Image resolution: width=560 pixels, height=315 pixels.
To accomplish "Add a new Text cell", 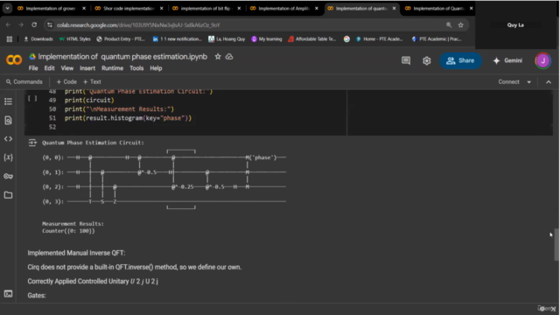I will pyautogui.click(x=92, y=82).
